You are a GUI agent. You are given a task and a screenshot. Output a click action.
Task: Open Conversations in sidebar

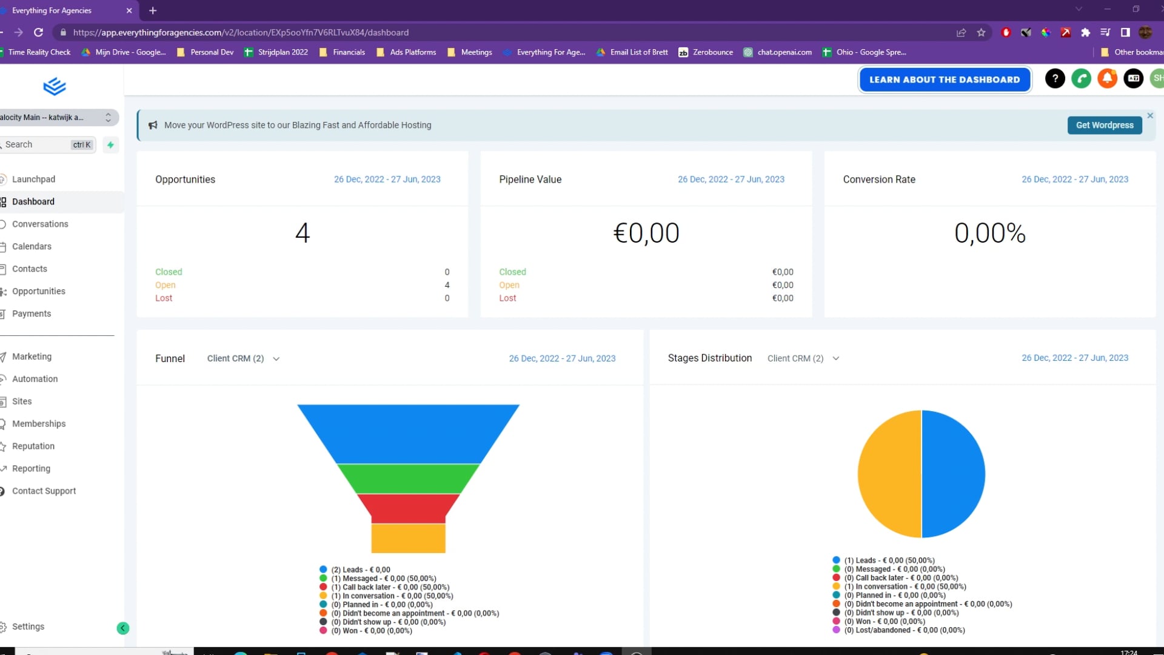(40, 224)
